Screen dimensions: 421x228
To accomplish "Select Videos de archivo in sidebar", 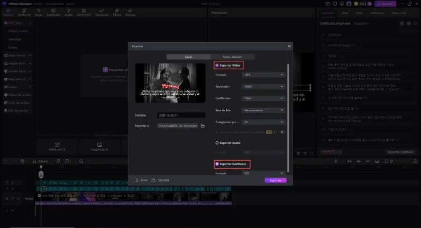I will pos(18,95).
